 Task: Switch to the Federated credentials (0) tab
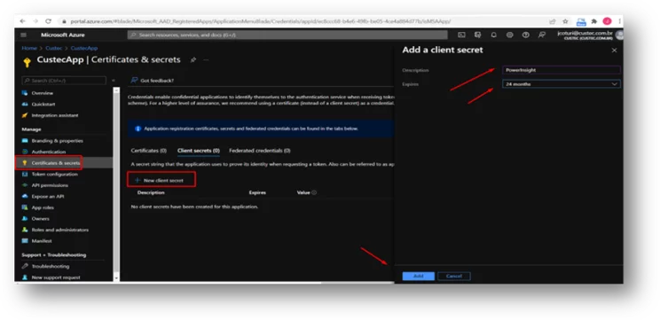pyautogui.click(x=260, y=151)
